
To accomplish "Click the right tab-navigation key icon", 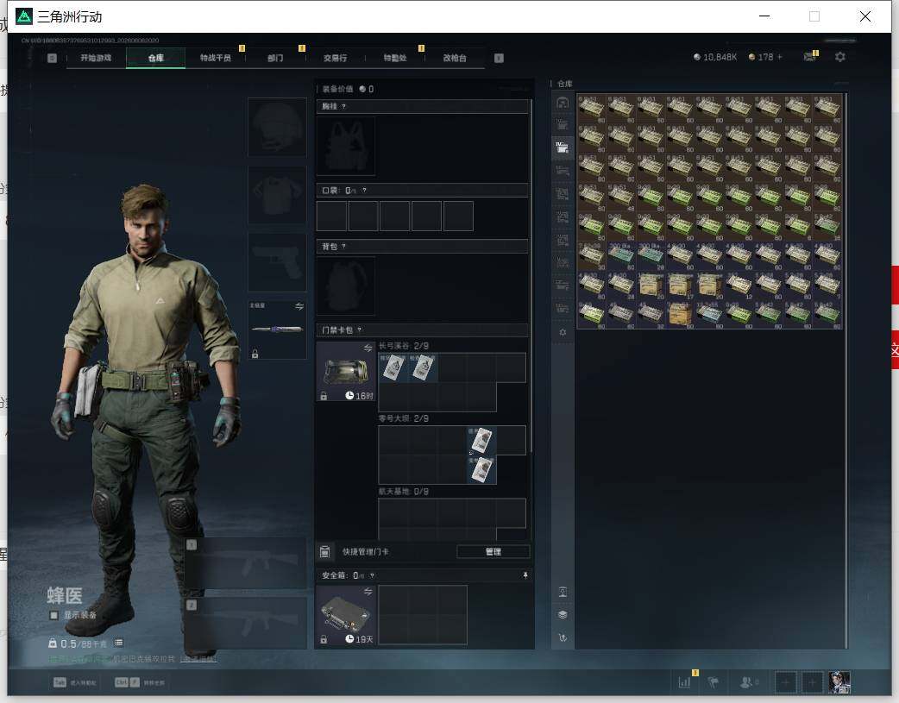I will point(499,58).
